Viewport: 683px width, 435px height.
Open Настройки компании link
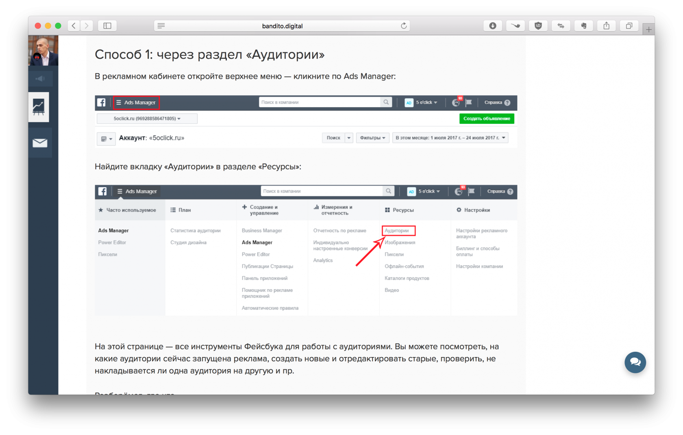click(x=479, y=266)
